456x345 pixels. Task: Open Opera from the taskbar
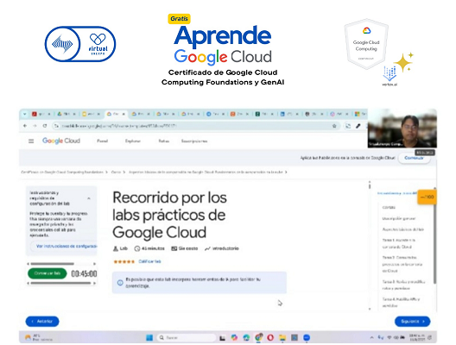(270, 338)
